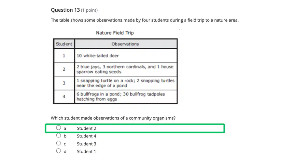Click the "Observations" column header

126,44
